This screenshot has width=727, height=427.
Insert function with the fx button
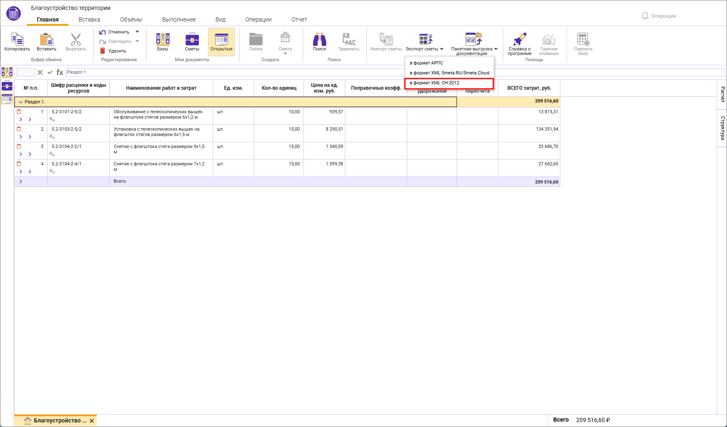click(x=60, y=72)
